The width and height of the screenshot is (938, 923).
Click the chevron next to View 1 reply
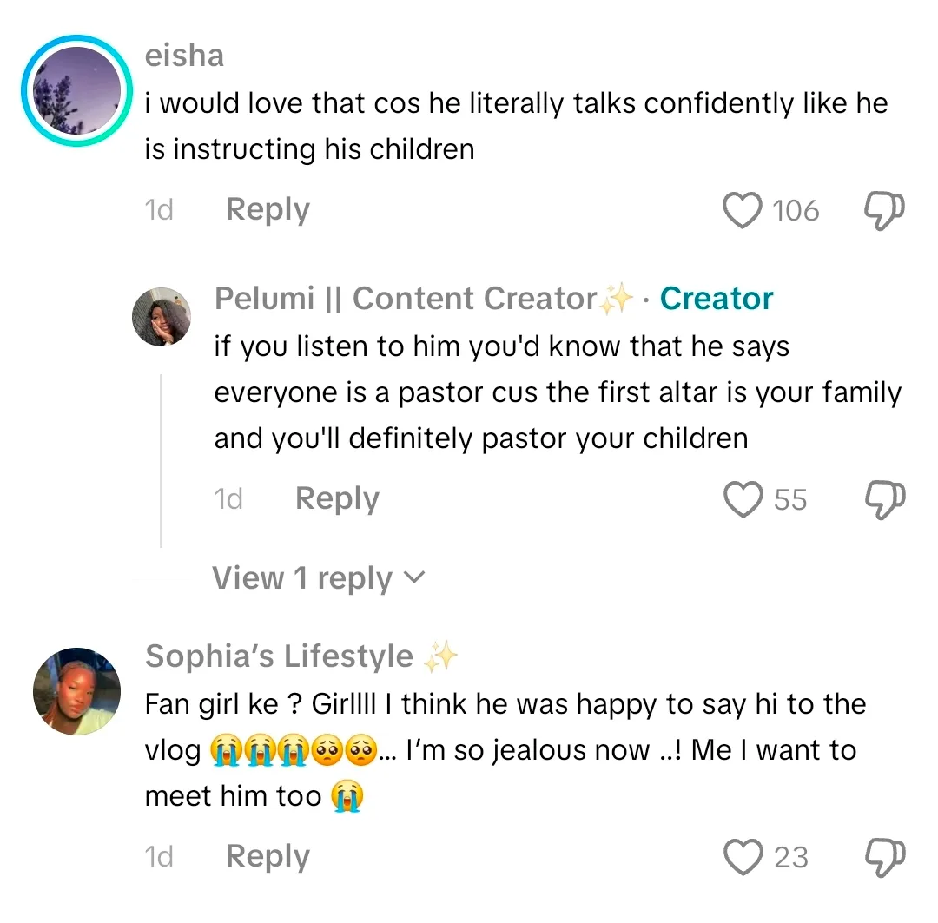click(x=415, y=577)
